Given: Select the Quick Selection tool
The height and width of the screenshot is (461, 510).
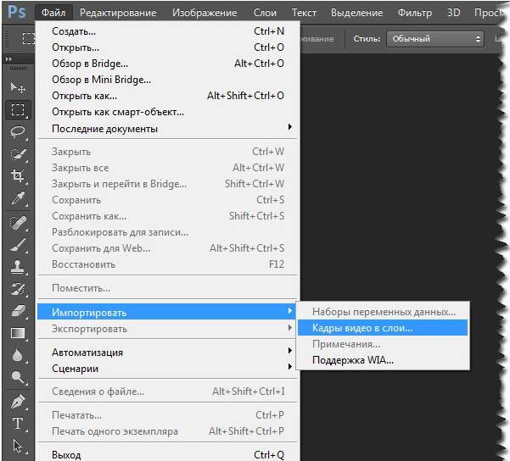Looking at the screenshot, I should pos(18,154).
